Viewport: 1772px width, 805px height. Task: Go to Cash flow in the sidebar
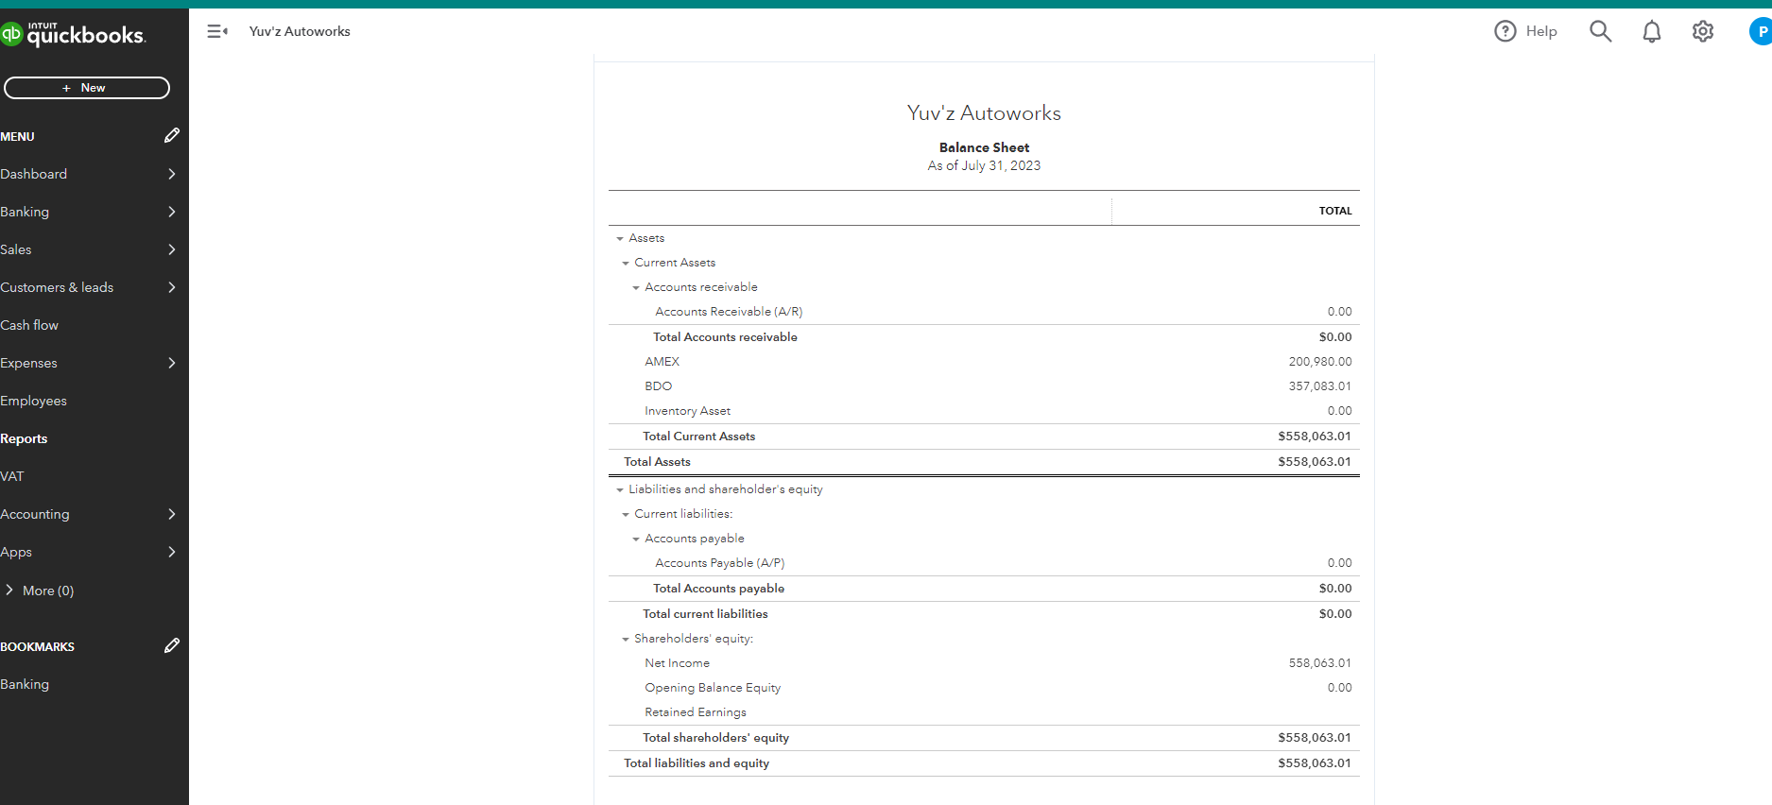point(29,325)
